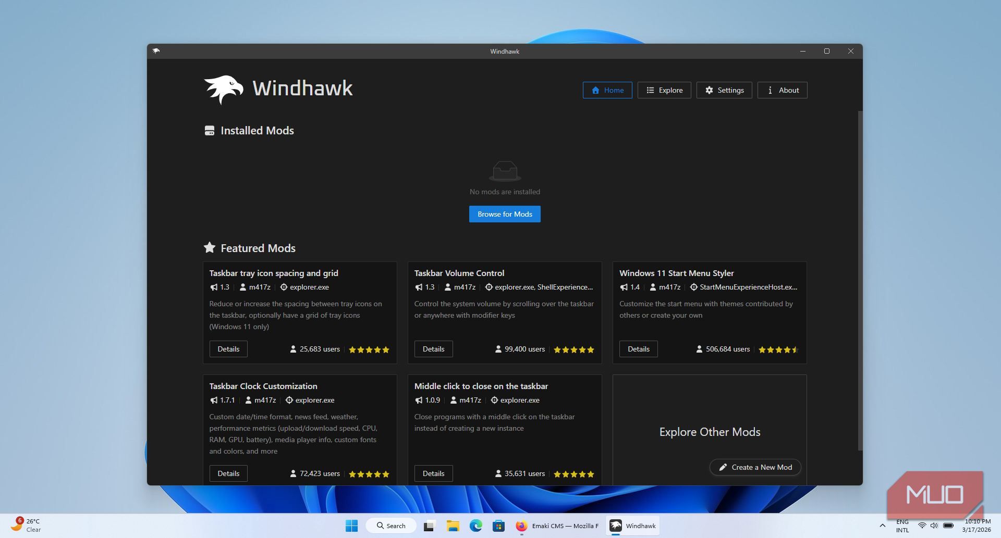Viewport: 1001px width, 538px height.
Task: Click the taskbar Search box
Action: 390,526
